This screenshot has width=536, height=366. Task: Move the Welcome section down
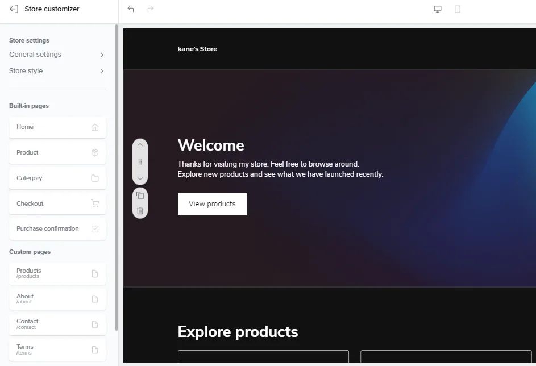tap(140, 177)
